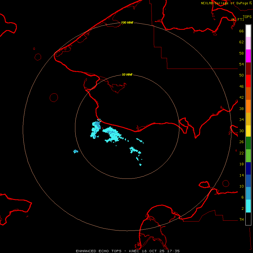Click the 2 legend value
Screen dimensions: 253x253
243,209
